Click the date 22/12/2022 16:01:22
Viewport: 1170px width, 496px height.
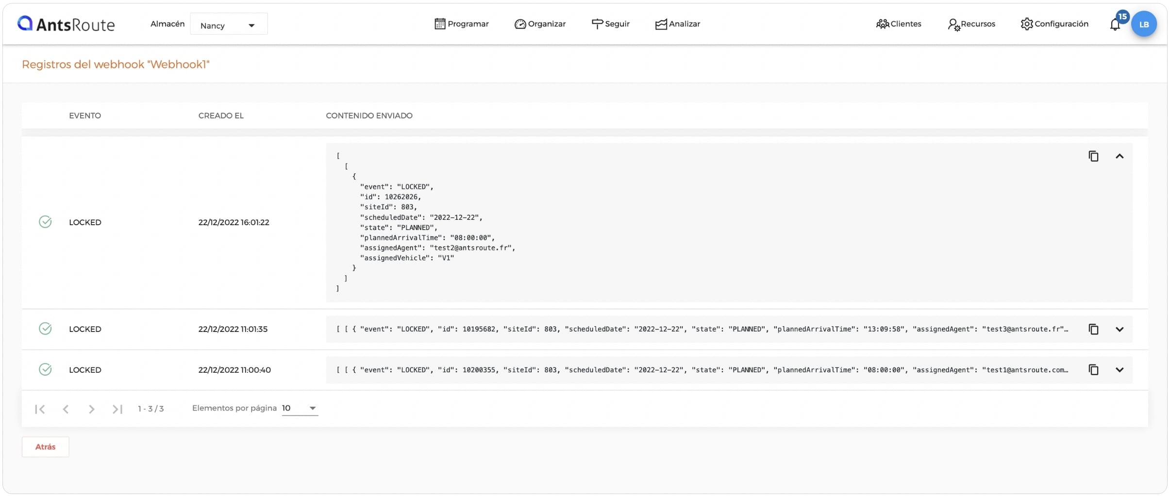tap(234, 222)
